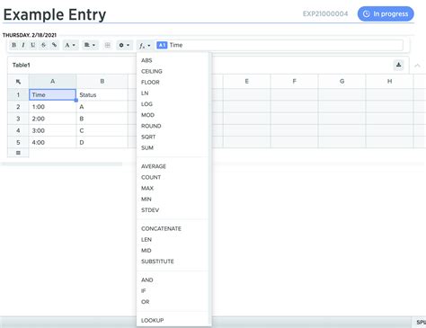426x328 pixels.
Task: Choose the MIN function
Action: coord(146,199)
